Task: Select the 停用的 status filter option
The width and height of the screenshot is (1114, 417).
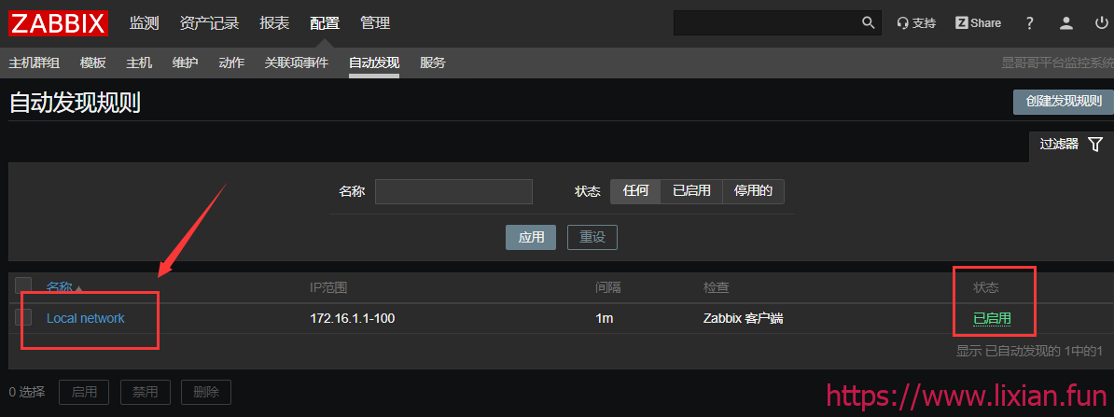Action: click(x=753, y=191)
